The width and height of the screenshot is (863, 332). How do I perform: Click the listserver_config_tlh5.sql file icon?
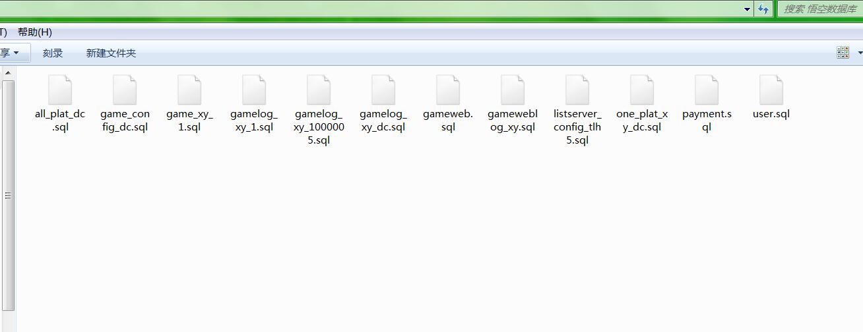[577, 90]
